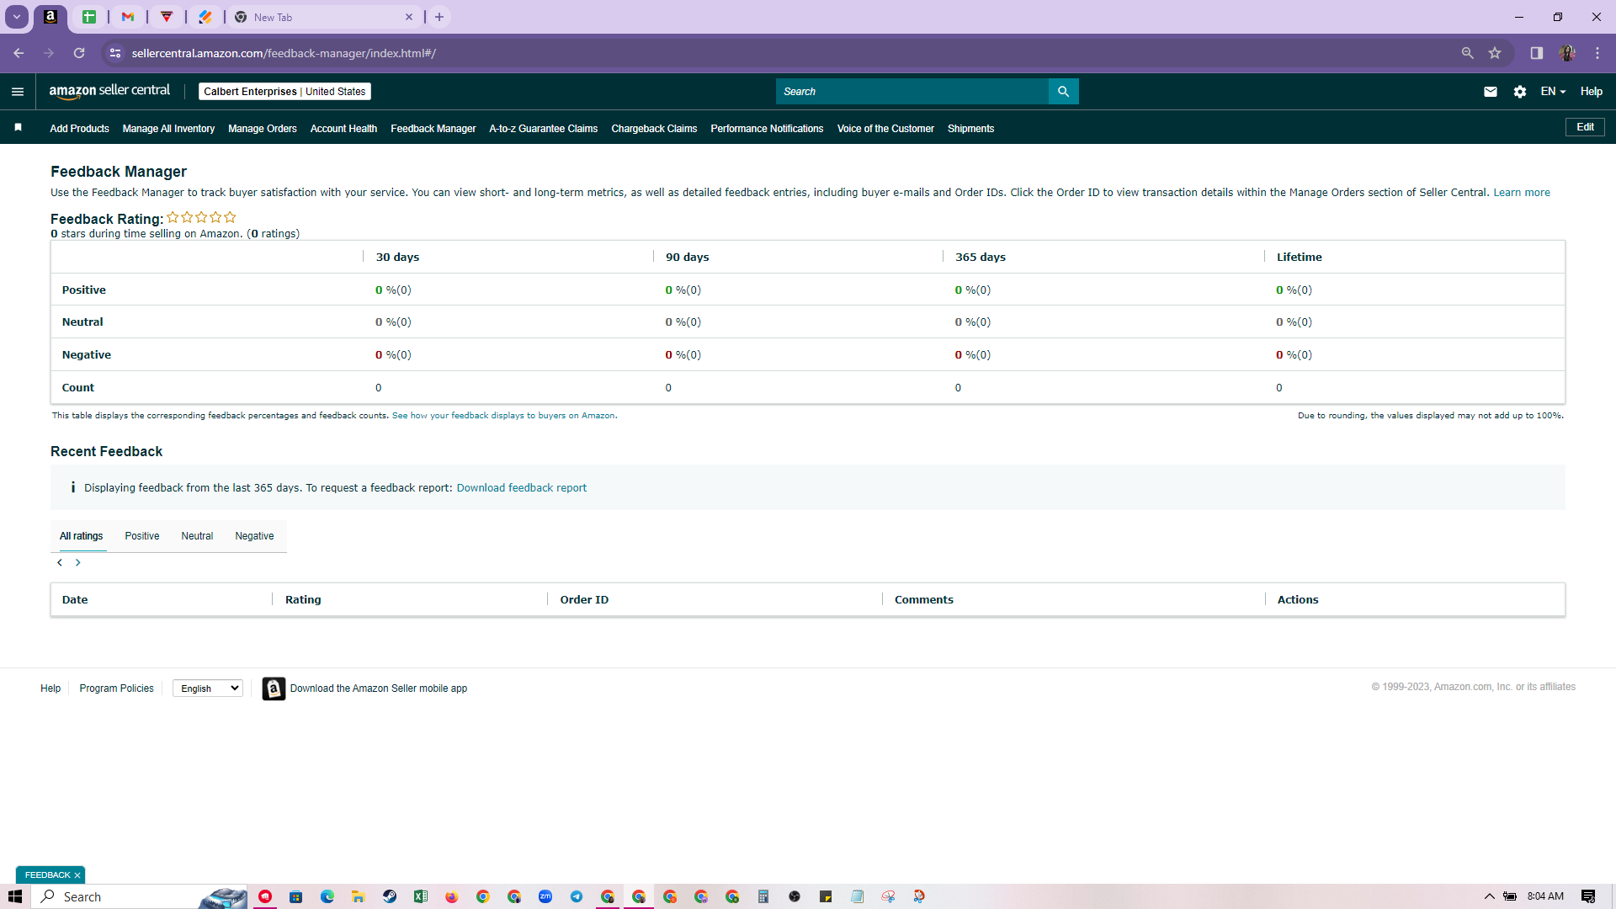
Task: Open Zoom from the taskbar
Action: point(545,896)
